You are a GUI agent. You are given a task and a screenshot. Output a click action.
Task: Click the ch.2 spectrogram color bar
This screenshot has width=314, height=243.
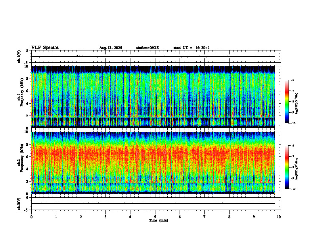(x=287, y=167)
